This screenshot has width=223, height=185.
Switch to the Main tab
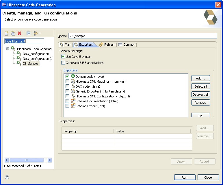click(66, 45)
